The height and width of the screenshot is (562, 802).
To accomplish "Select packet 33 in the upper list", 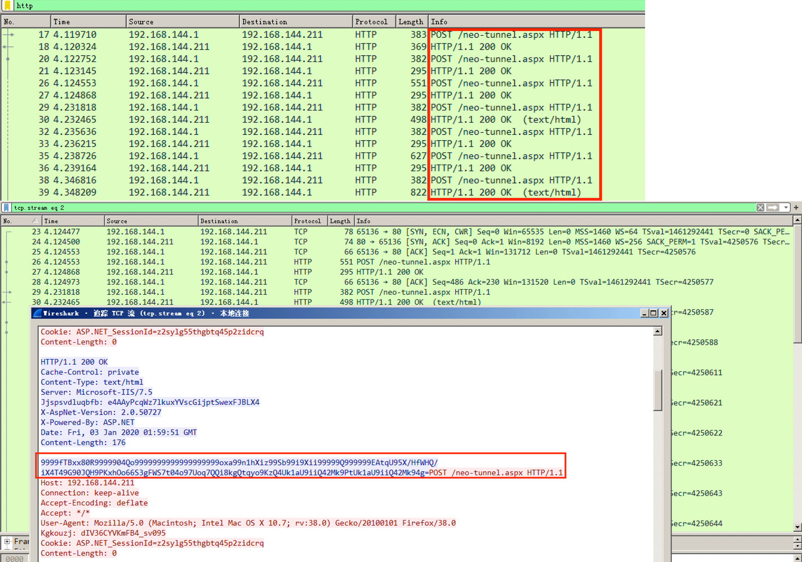I will click(x=323, y=144).
